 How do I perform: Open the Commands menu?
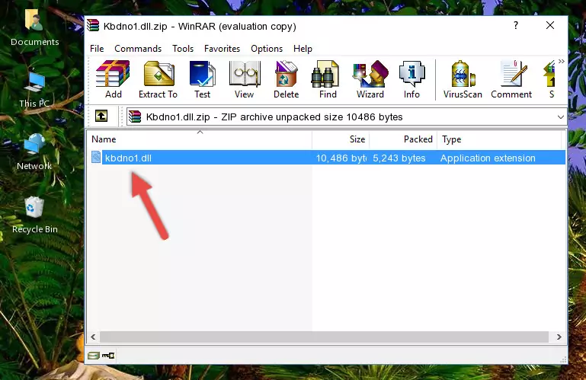[138, 49]
